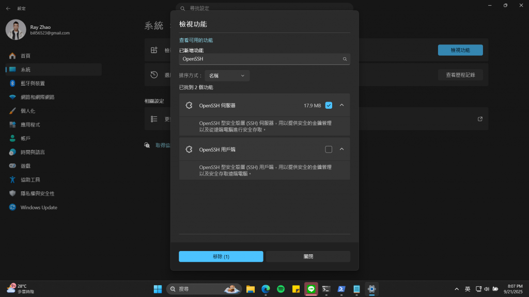Image resolution: width=529 pixels, height=297 pixels.
Task: Click the 更多 list icon in related settings
Action: (154, 119)
